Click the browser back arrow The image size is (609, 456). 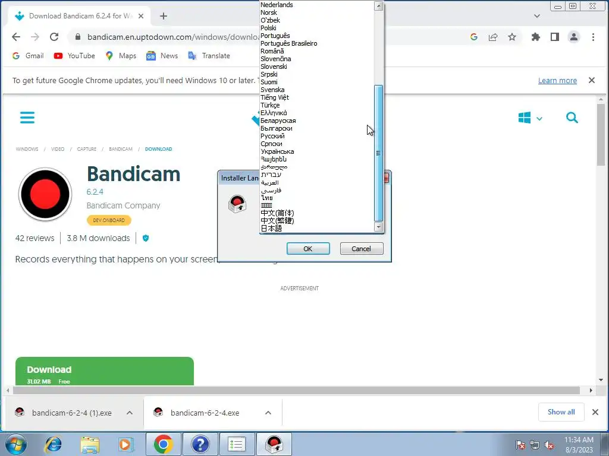point(16,37)
